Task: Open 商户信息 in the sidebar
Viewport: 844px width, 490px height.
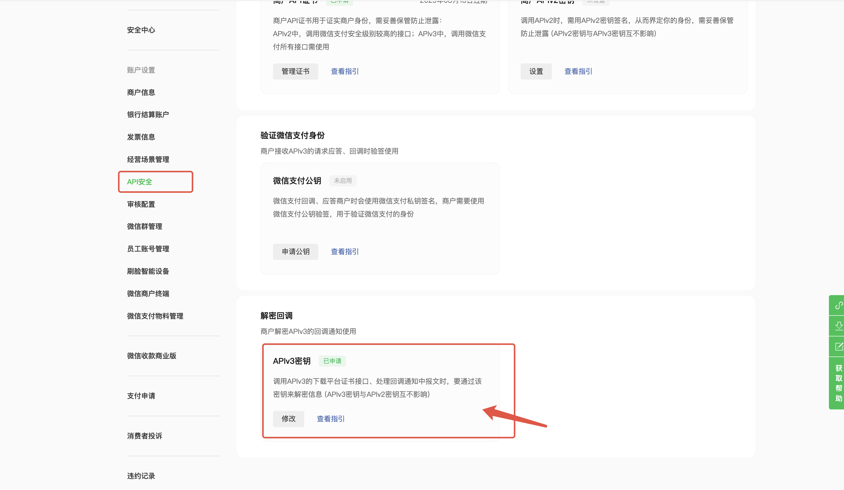Action: coord(141,92)
